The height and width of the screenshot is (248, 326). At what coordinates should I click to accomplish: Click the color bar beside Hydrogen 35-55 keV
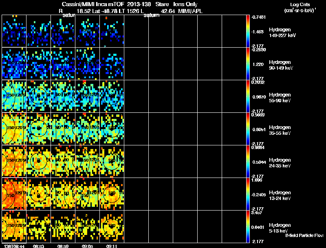pyautogui.click(x=248, y=129)
